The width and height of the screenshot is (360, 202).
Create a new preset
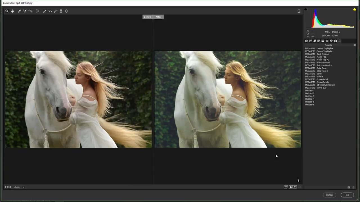[x=348, y=187]
